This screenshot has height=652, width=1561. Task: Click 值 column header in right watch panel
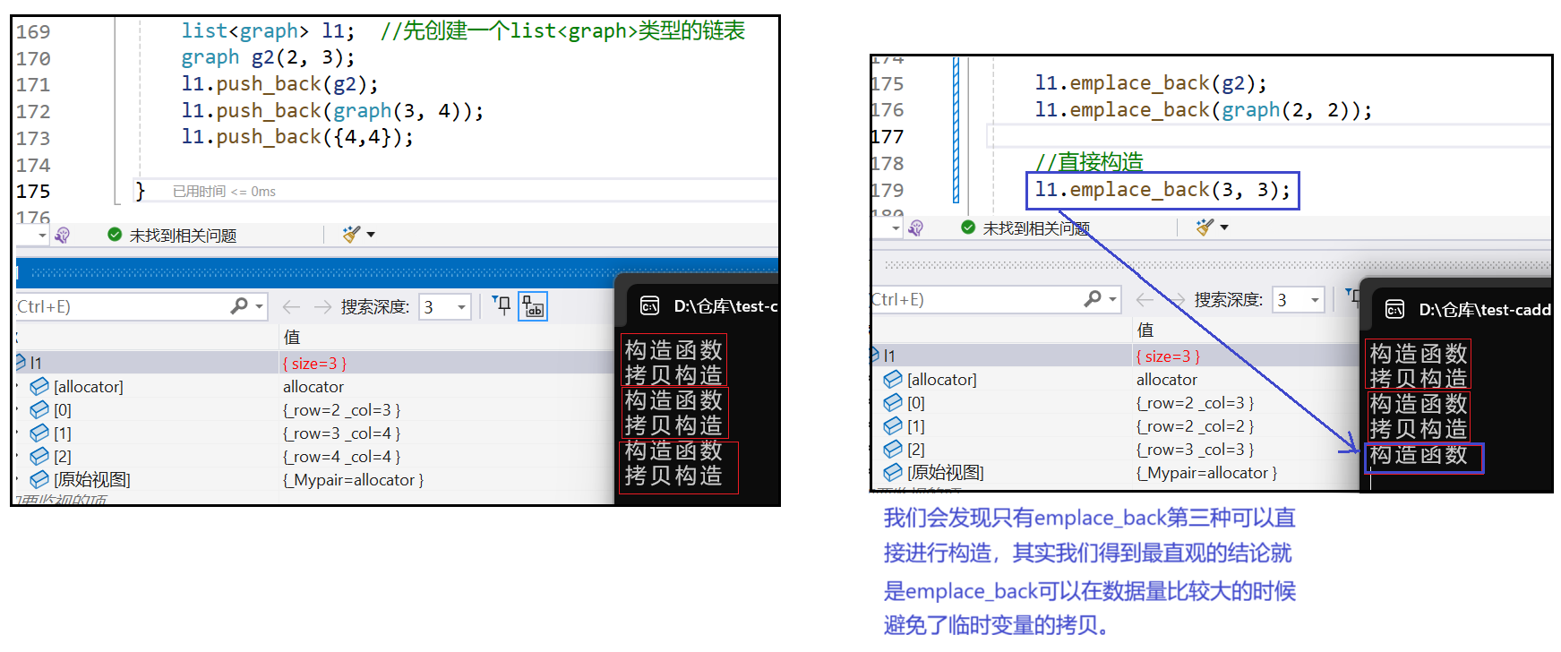click(1145, 330)
